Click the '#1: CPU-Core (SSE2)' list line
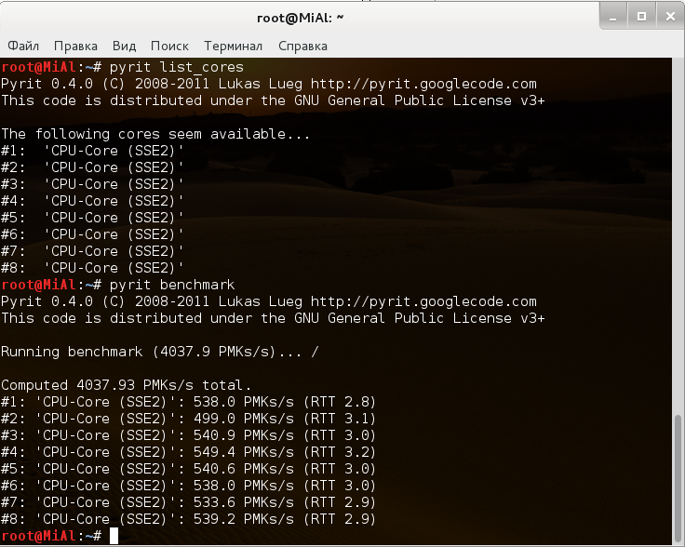Viewport: 685px width, 547px height. [92, 151]
